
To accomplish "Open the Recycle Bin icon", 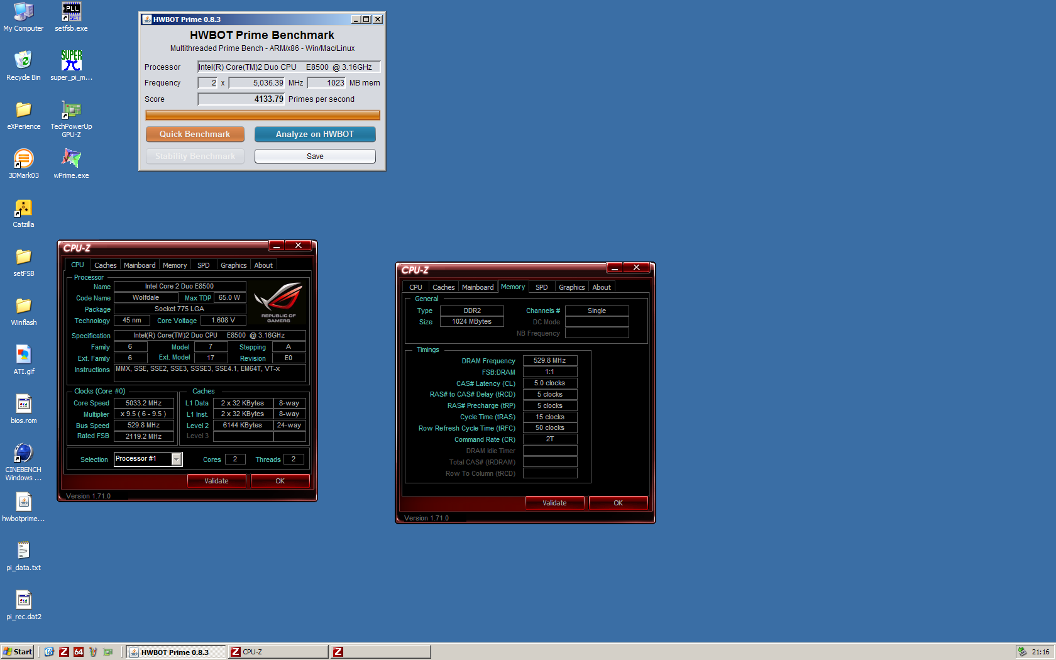I will [23, 66].
